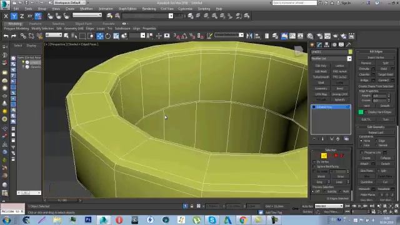Open Render Setup icon

pos(319,36)
